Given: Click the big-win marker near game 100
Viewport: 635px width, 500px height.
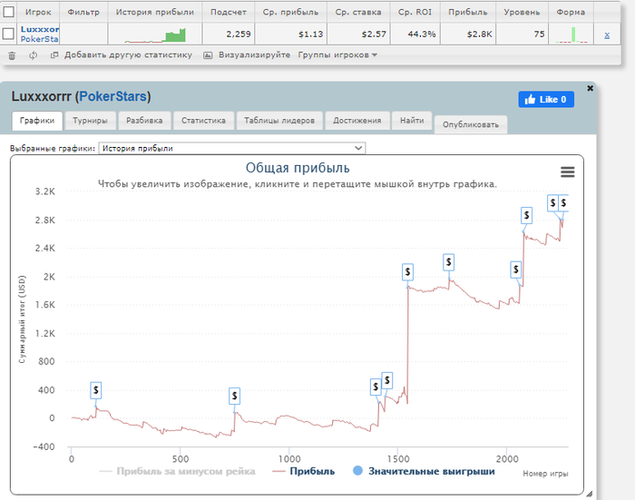Looking at the screenshot, I should (x=95, y=390).
